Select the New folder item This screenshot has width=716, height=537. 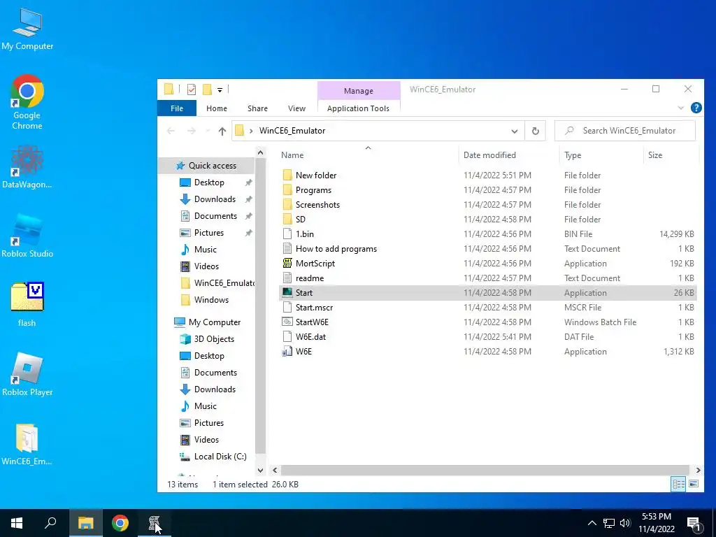[315, 176]
